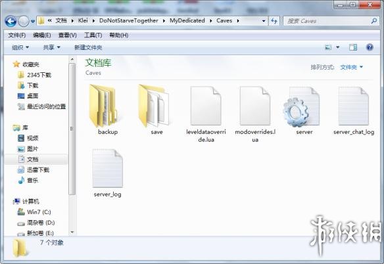Viewport: 384px width, 264px height.
Task: Expand the 组织 dropdown menu
Action: click(x=20, y=47)
